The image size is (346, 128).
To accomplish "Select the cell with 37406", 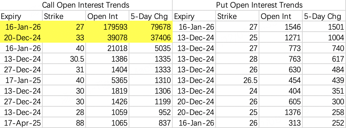I will [x=150, y=38].
